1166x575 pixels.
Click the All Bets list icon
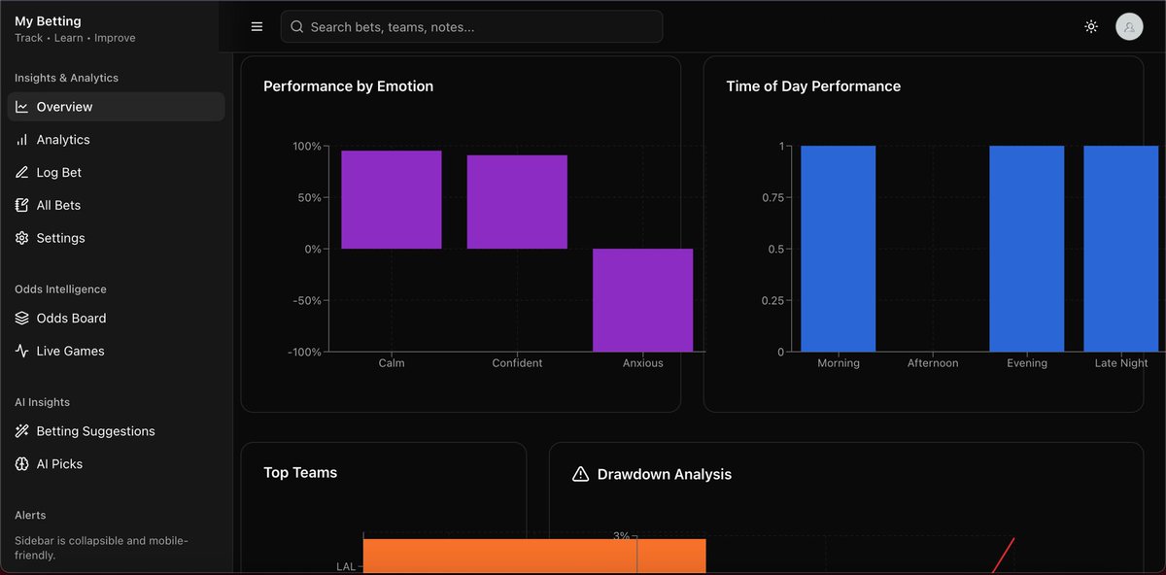pos(22,205)
